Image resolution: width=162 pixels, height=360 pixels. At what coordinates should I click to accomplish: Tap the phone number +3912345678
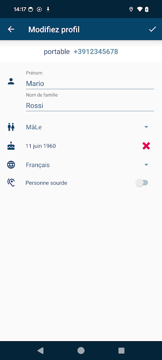click(x=96, y=52)
